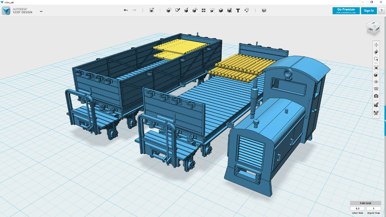
Task: Toggle the bottom sketch visibility icon
Action: point(376,113)
